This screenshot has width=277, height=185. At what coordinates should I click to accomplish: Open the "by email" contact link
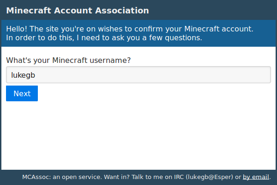click(x=256, y=177)
